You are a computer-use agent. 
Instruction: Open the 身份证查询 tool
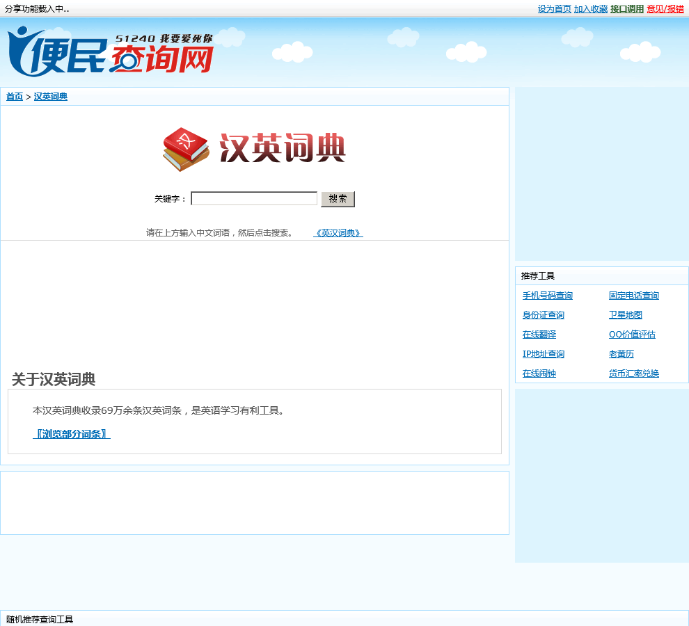pyautogui.click(x=543, y=315)
